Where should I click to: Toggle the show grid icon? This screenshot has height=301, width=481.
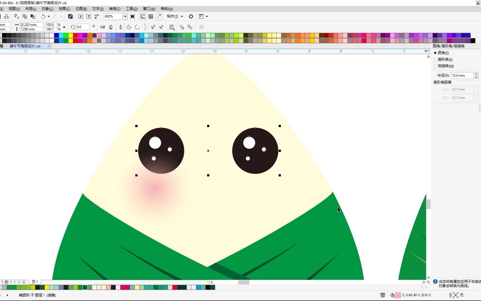(x=151, y=16)
